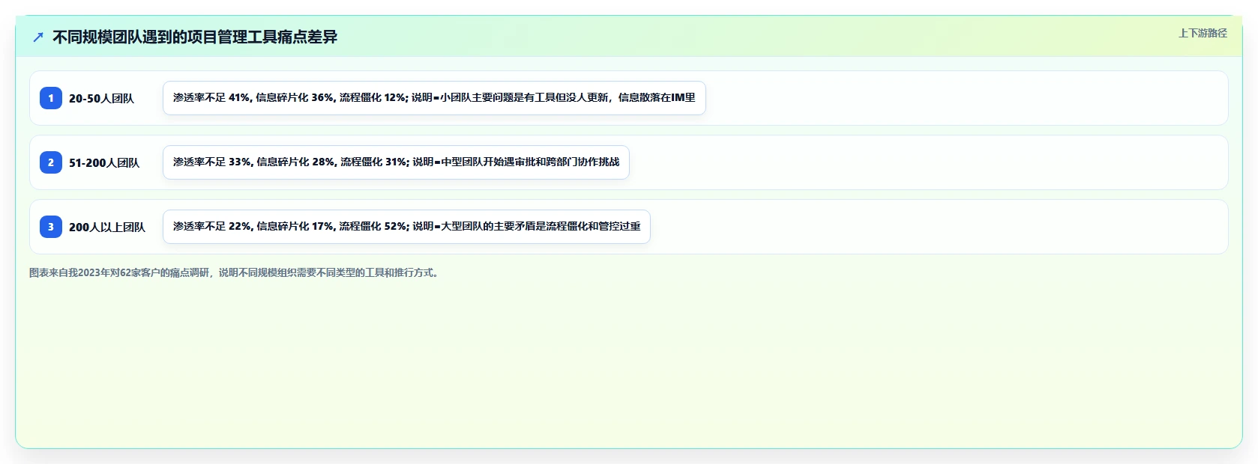
Task: Click the 20-50人团队 row label
Action: 101,98
